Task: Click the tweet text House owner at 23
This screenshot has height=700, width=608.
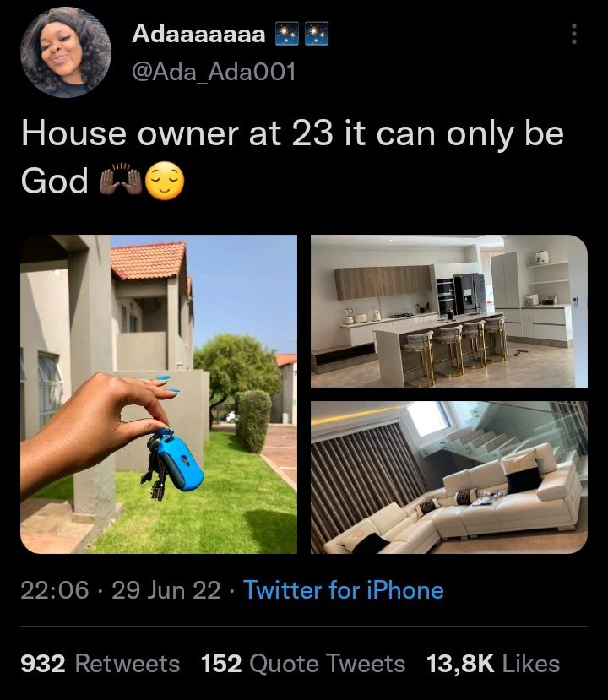Action: tap(177, 133)
